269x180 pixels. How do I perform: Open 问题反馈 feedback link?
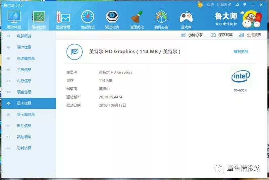click(x=224, y=5)
